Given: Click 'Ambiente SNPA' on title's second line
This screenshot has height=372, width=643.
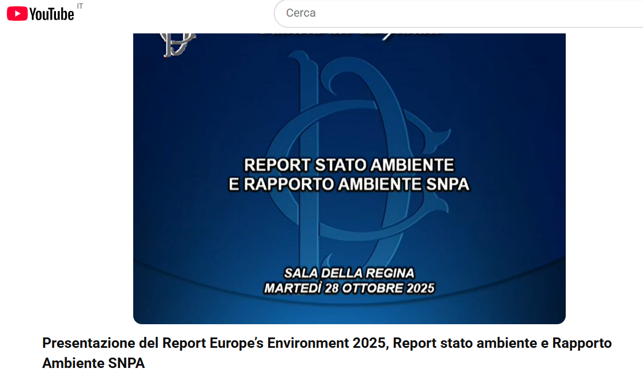Looking at the screenshot, I should pyautogui.click(x=93, y=363).
